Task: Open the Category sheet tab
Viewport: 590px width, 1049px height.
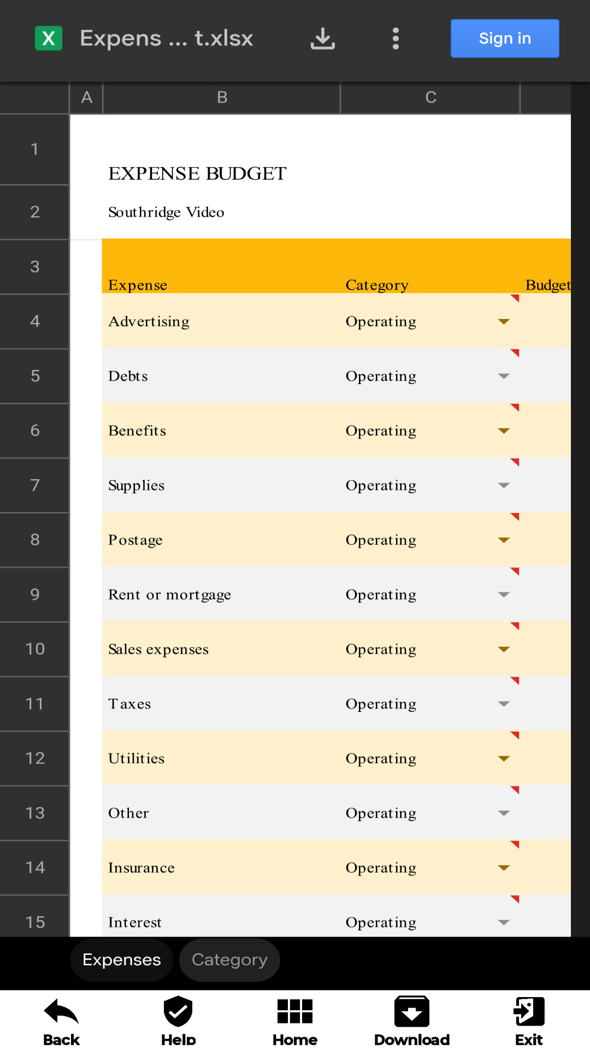Action: [229, 960]
